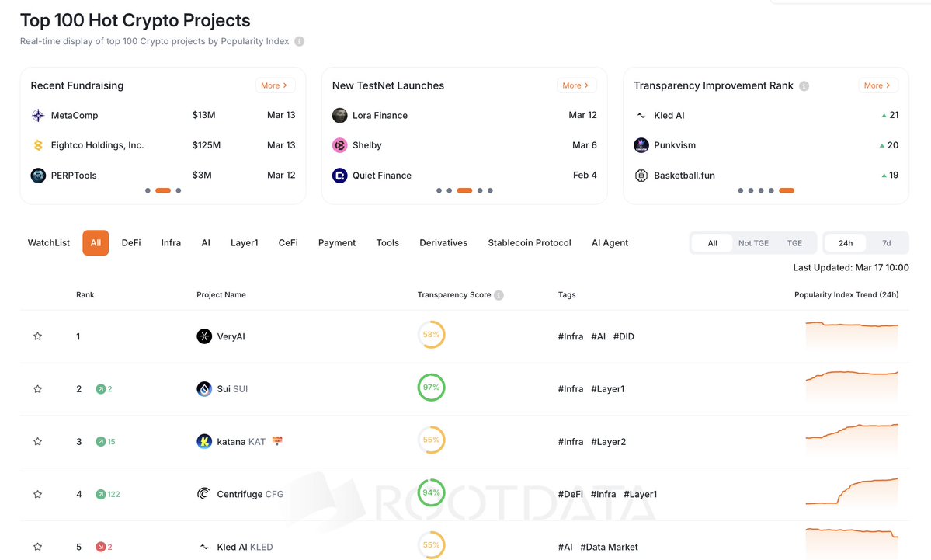Star katana to add to watchlist

pos(37,441)
